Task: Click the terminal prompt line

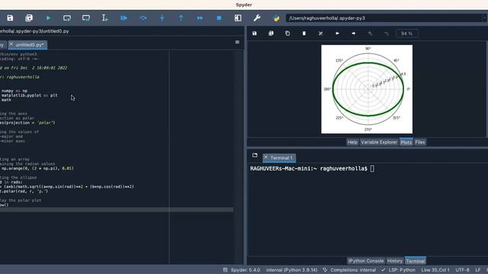Action: pyautogui.click(x=312, y=168)
